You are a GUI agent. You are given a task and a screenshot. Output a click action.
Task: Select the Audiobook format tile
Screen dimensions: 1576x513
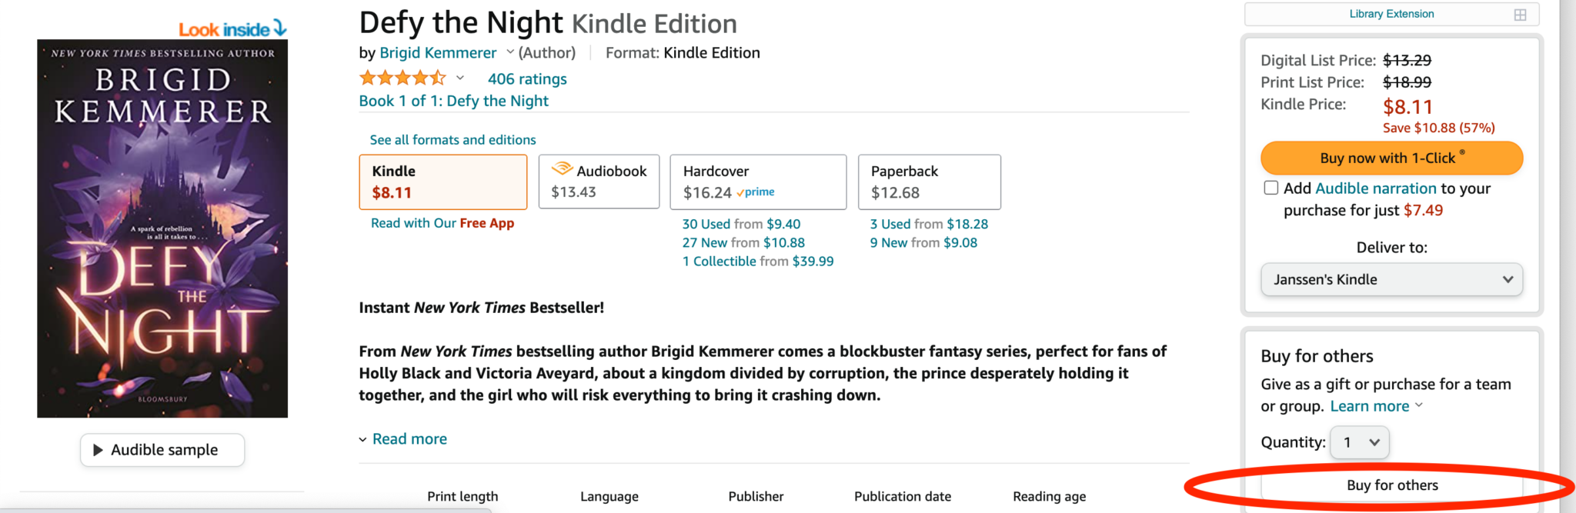point(599,182)
